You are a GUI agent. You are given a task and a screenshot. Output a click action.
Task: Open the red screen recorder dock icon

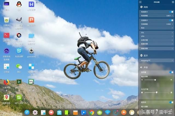51,112
